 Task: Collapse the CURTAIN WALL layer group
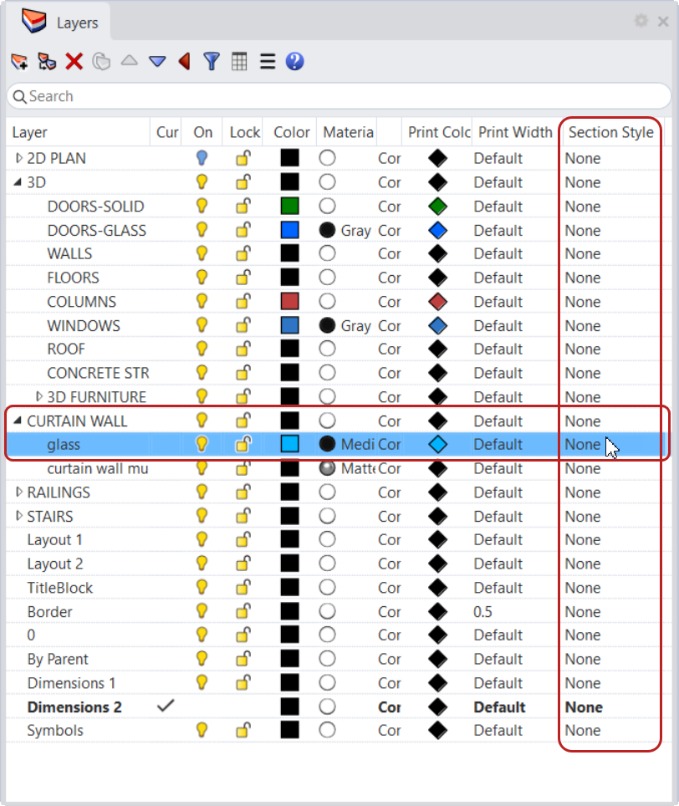[19, 421]
